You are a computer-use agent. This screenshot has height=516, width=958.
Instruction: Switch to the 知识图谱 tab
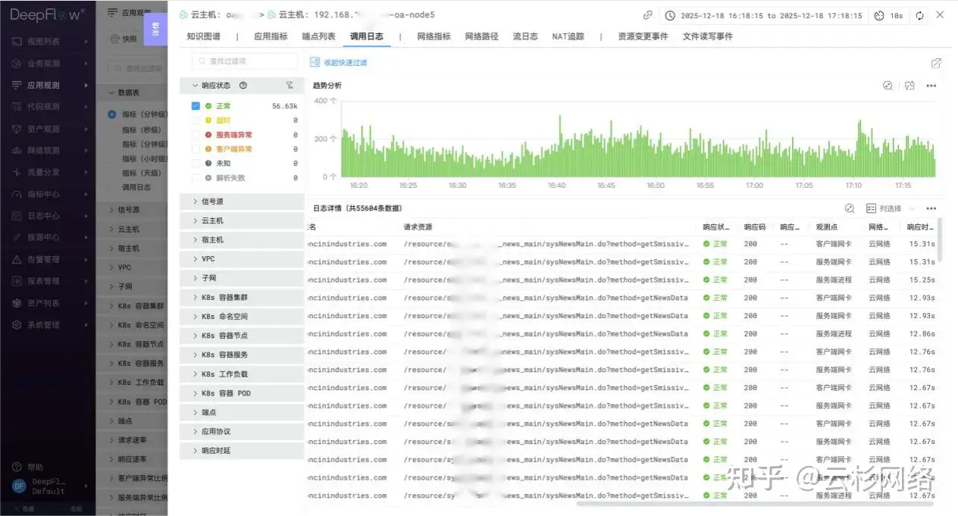[204, 36]
